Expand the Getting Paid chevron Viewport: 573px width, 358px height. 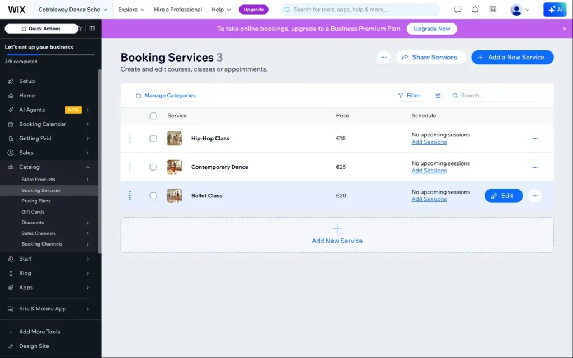[x=88, y=139]
